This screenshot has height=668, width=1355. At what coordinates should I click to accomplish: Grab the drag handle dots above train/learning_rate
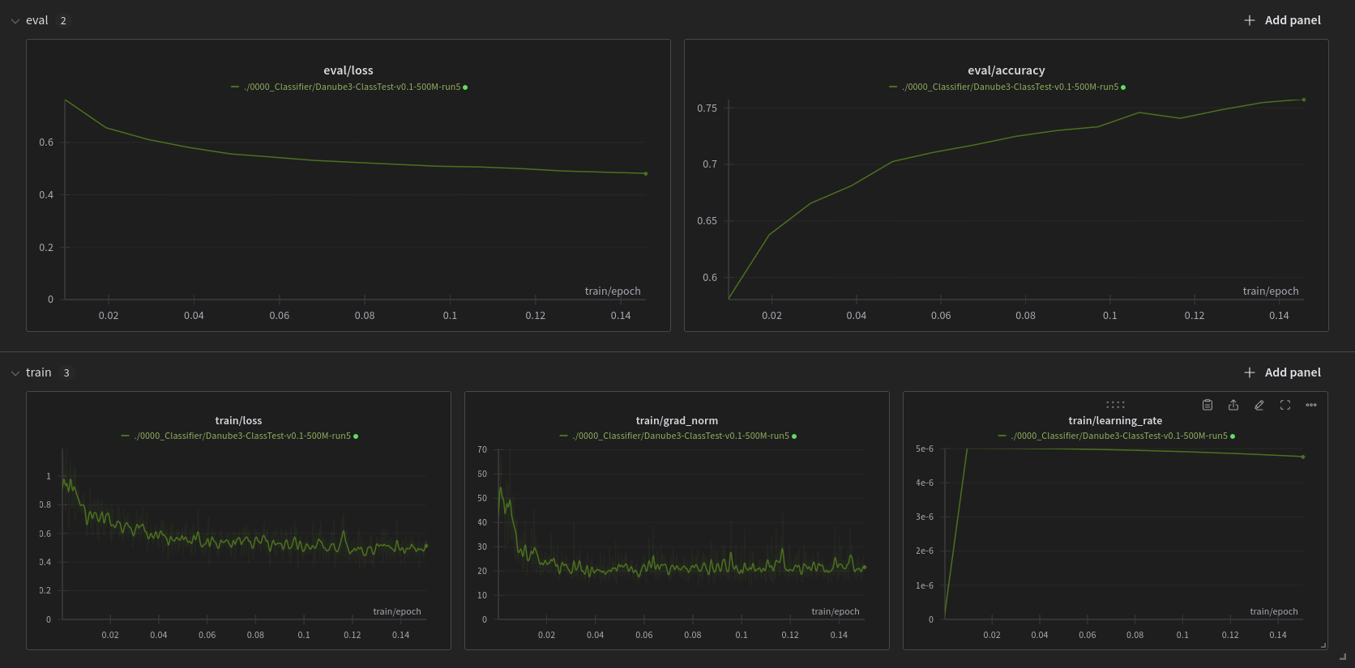click(x=1115, y=405)
